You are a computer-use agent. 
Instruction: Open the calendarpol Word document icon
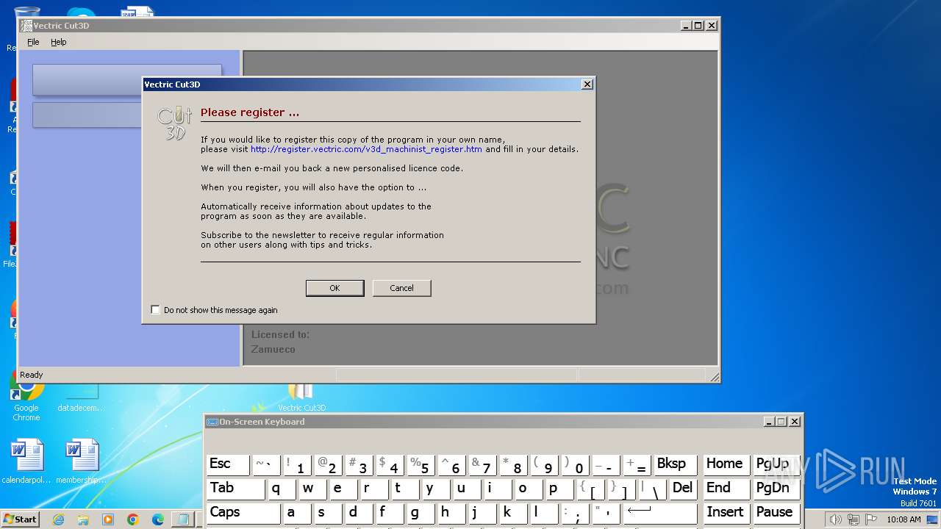pos(26,461)
